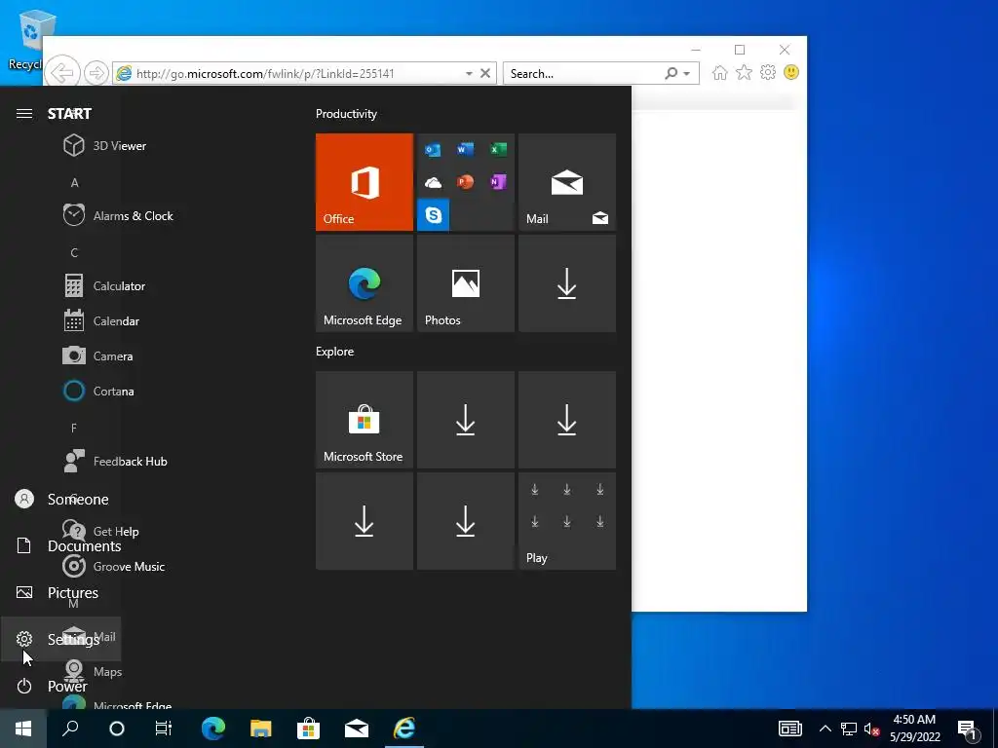Click the muted volume icon in tray
Image resolution: width=998 pixels, height=748 pixels.
[x=871, y=729]
